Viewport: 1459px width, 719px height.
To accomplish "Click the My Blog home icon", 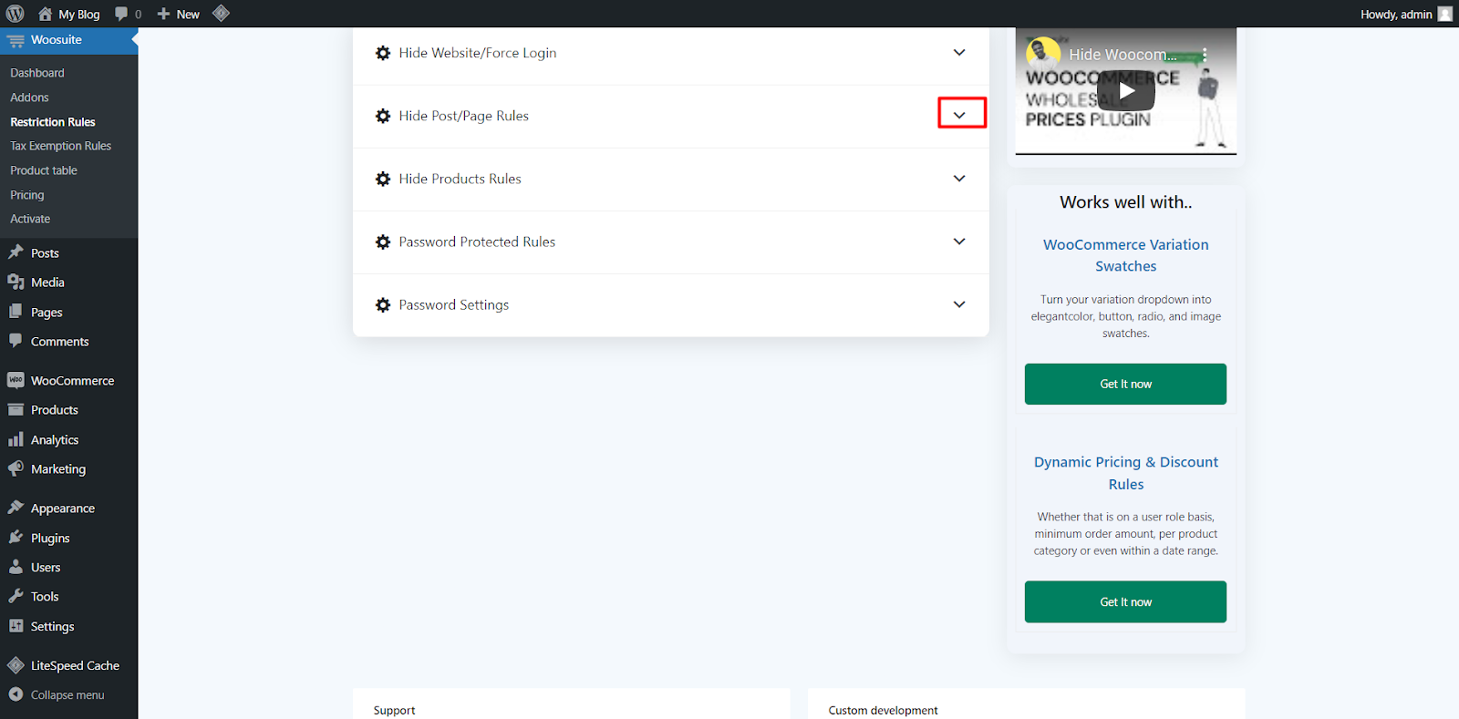I will coord(45,14).
